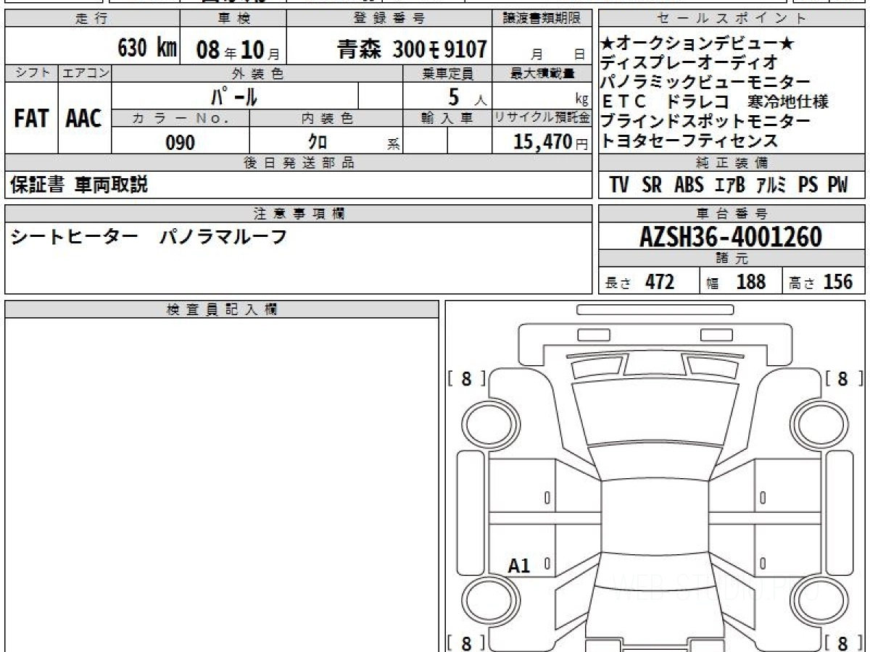Click the A1 damage mark on diagram
Screen dimensions: 870x652
(519, 566)
